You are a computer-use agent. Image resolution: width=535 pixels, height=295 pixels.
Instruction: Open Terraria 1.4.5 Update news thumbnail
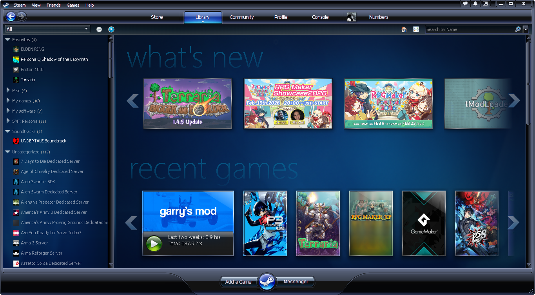(188, 104)
